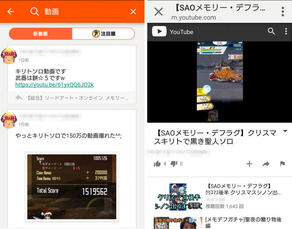Open the Total Score 1519562 screenshot image
This screenshot has width=292, height=229.
(x=72, y=187)
